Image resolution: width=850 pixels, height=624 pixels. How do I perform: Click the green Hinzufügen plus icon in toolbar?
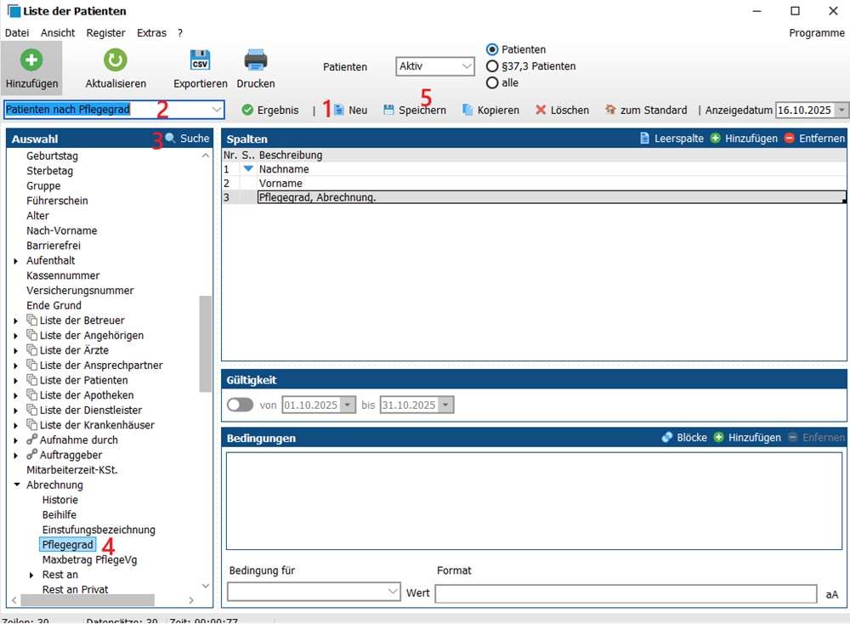click(x=31, y=60)
